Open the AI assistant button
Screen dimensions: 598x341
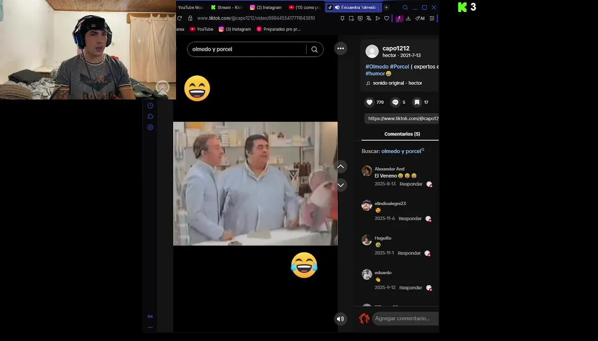pos(420,18)
